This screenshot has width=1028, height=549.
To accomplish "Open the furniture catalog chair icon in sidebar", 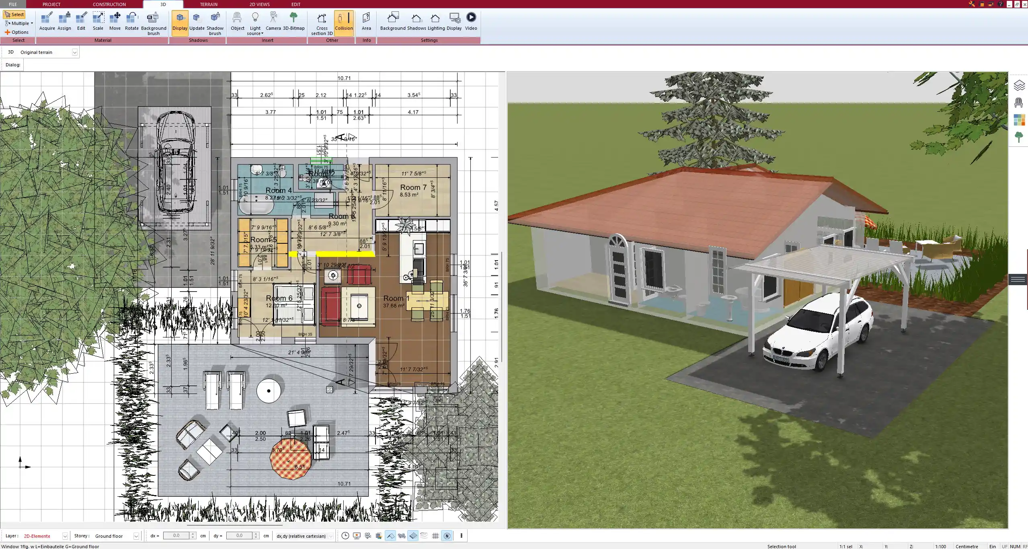I will [1019, 103].
